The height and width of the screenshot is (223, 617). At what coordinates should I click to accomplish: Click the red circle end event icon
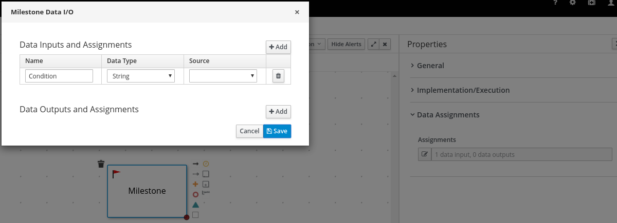(195, 194)
